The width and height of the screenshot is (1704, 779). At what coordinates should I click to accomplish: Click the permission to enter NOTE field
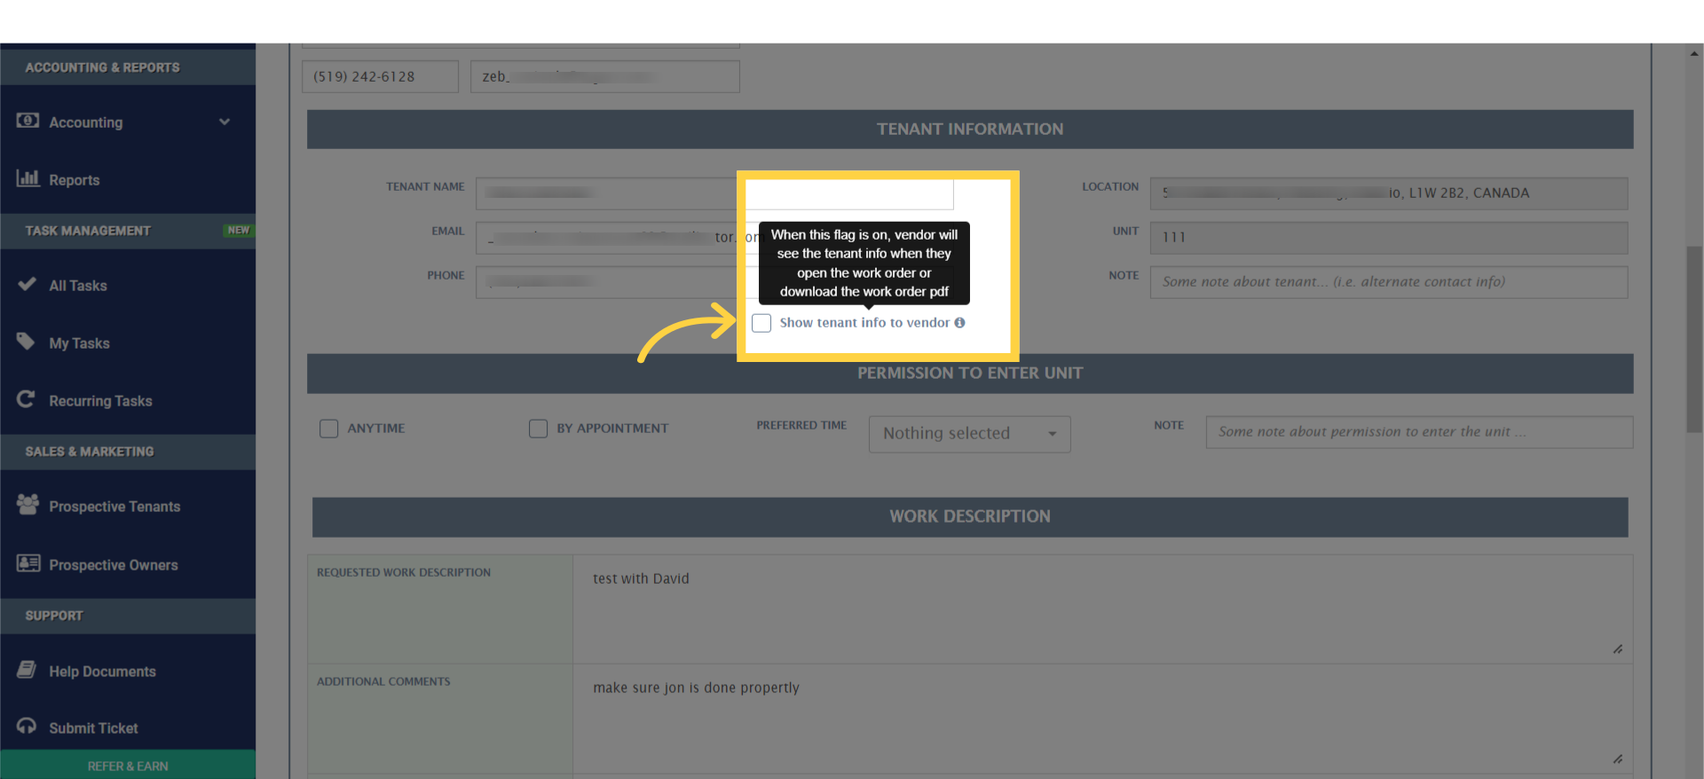point(1419,432)
